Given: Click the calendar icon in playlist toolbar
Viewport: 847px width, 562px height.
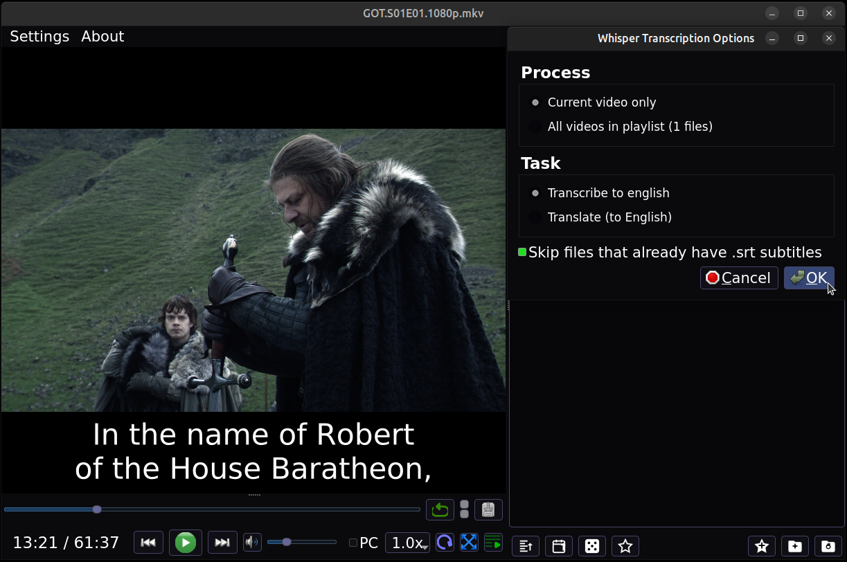Looking at the screenshot, I should pyautogui.click(x=559, y=546).
